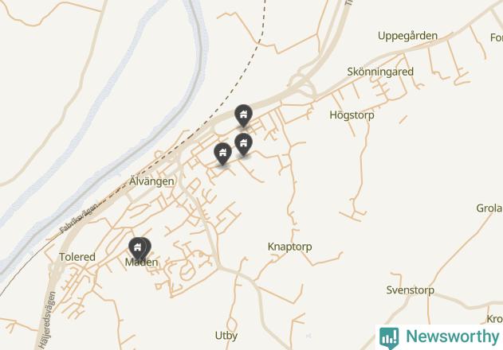Click the Maden place label
This screenshot has height=350, width=503.
tap(141, 262)
